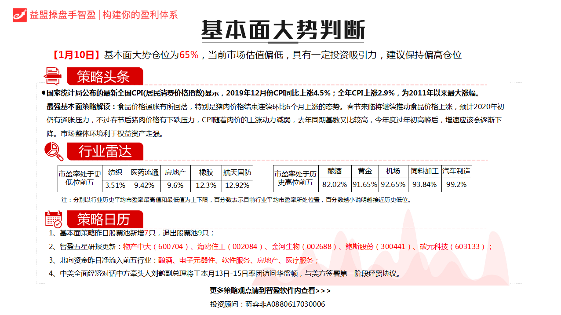The width and height of the screenshot is (561, 315).
Task: Click the 82.02% cell under 酿酒
Action: pos(334,185)
